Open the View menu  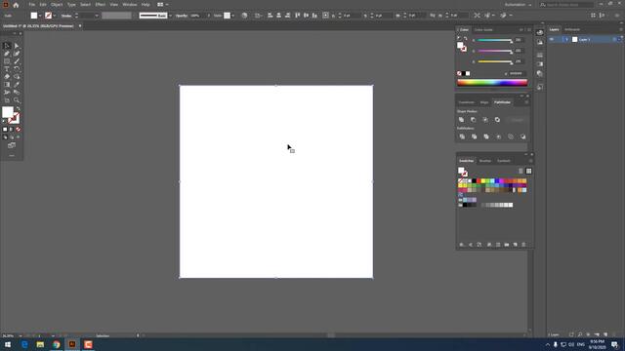(x=114, y=4)
